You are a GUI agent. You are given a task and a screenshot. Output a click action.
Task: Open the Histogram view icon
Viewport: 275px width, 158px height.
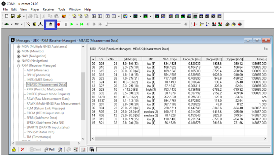pos(145,16)
